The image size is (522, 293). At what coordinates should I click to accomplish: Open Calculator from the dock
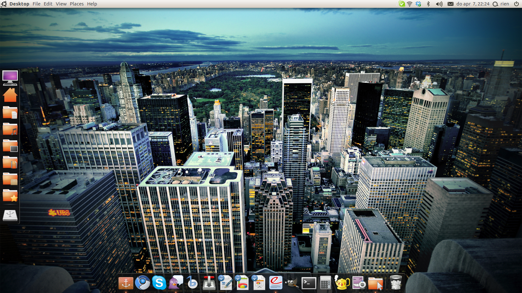point(325,283)
